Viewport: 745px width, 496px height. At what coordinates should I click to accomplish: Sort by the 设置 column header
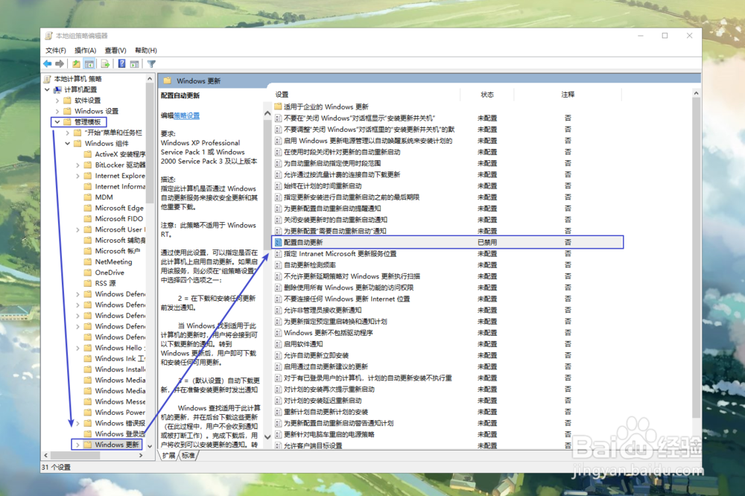[x=282, y=95]
